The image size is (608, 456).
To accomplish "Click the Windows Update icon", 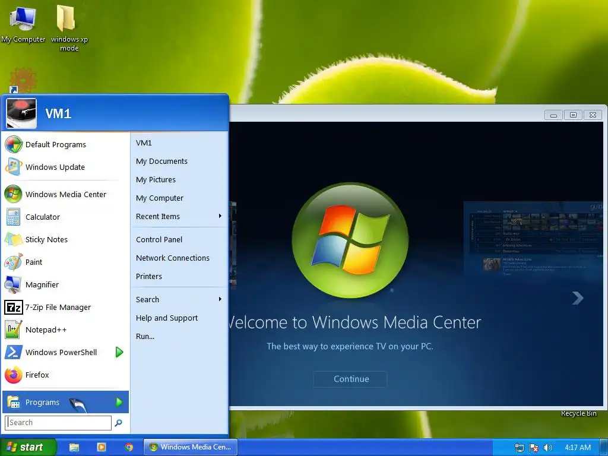I will pos(14,167).
